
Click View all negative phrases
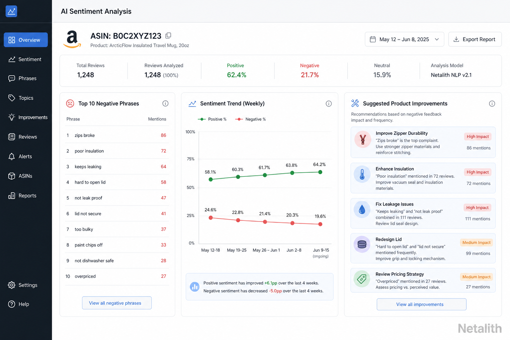tap(117, 303)
